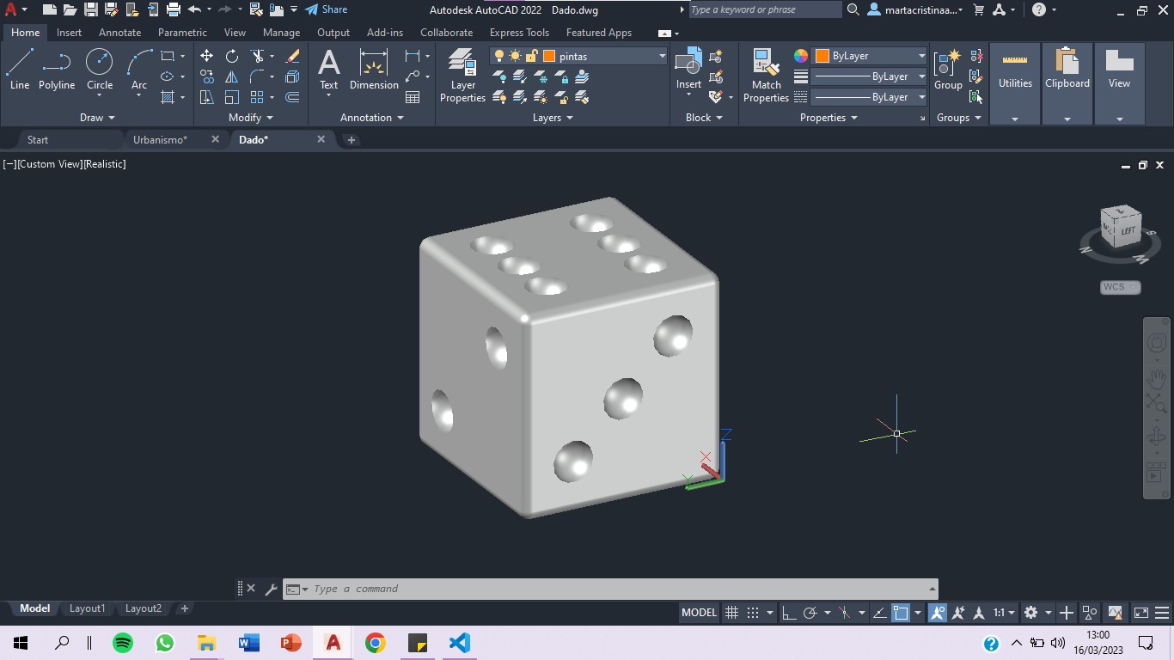Select the Text annotation tool
This screenshot has height=660, width=1174.
pos(329,69)
